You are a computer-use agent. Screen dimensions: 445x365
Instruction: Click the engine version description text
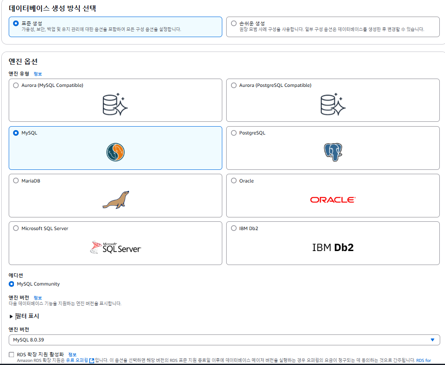(65, 303)
